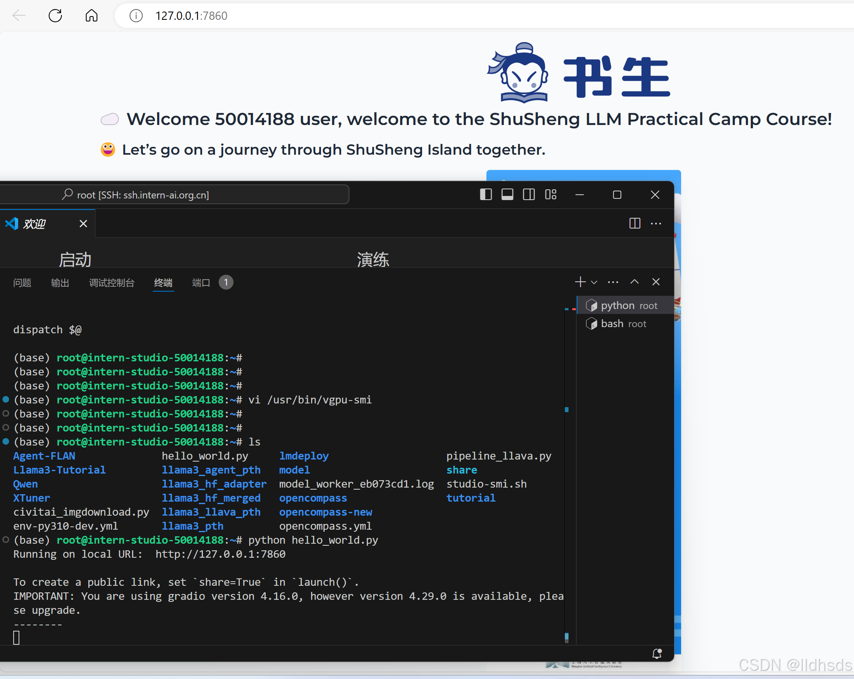Image resolution: width=854 pixels, height=679 pixels.
Task: View site information icon in address bar
Action: [x=136, y=16]
